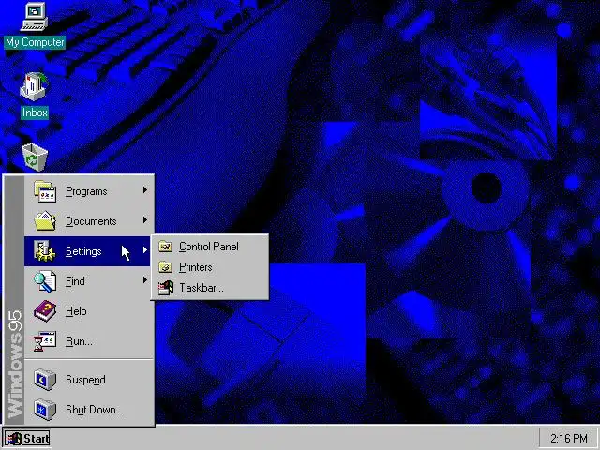Open Printers from Settings submenu

click(x=210, y=266)
